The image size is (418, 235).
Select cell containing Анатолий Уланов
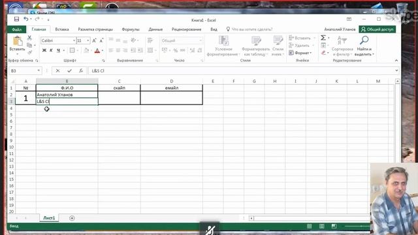(x=67, y=95)
